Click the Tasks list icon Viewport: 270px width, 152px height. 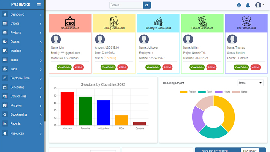(5, 60)
